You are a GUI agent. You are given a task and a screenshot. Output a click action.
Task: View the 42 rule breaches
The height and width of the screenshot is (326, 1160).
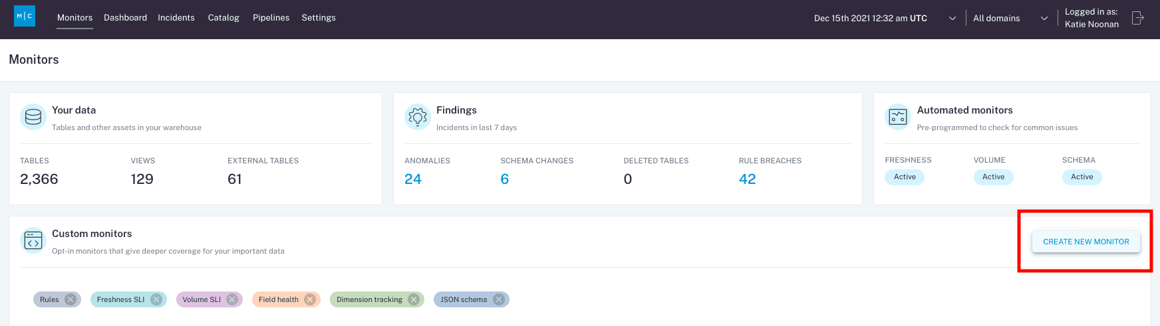pos(747,179)
